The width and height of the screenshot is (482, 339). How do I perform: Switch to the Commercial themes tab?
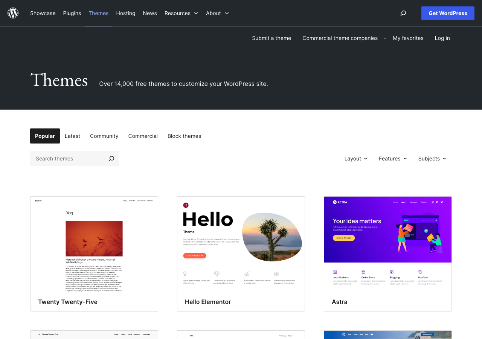point(143,136)
